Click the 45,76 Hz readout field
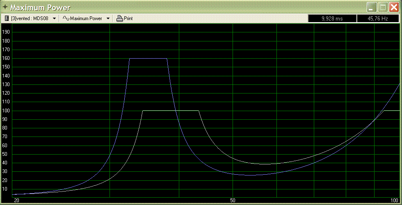Image resolution: width=402 pixels, height=205 pixels. (x=378, y=19)
